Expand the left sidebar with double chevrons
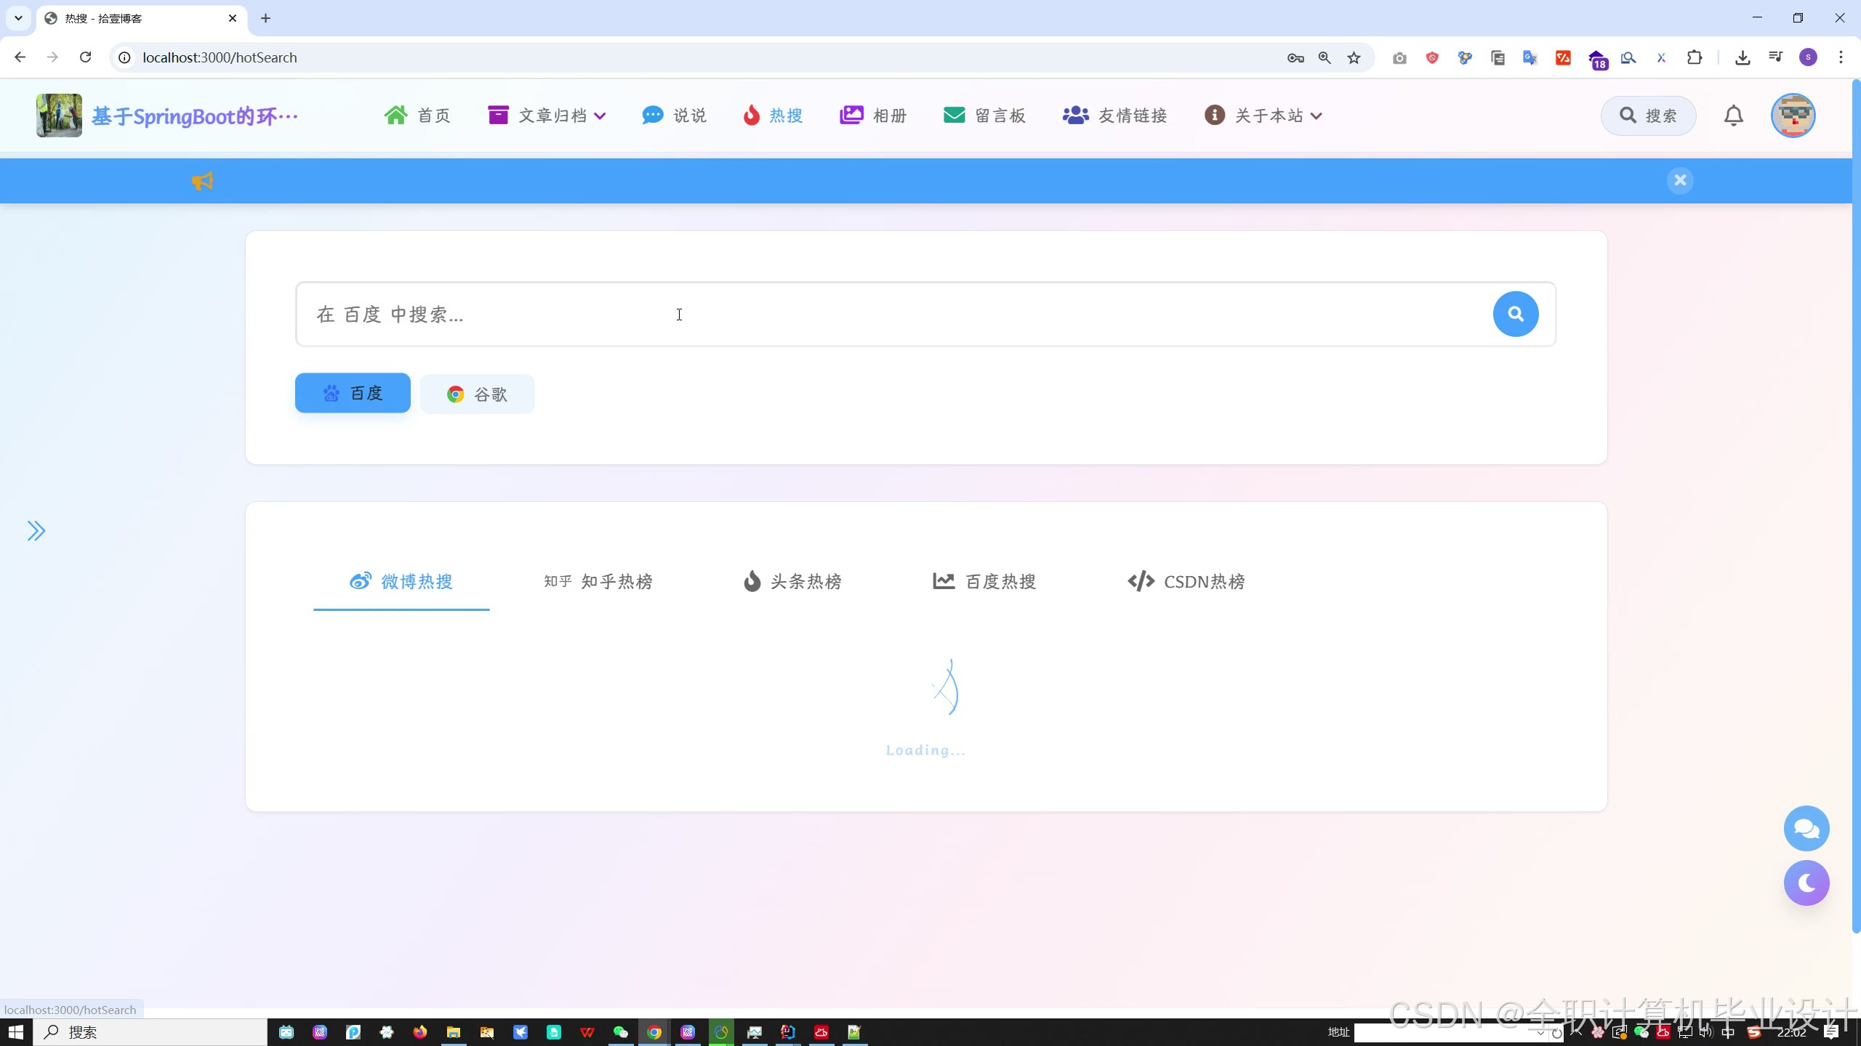Image resolution: width=1861 pixels, height=1046 pixels. tap(36, 531)
